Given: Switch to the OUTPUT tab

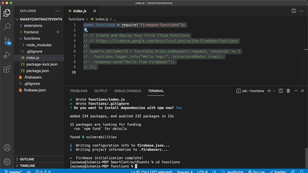Looking at the screenshot, I should pyautogui.click(x=101, y=91).
